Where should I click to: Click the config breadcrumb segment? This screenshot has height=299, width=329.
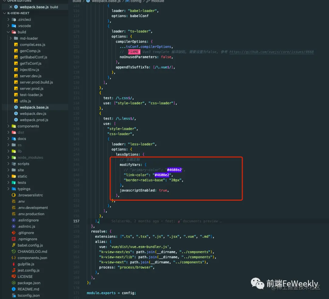(x=136, y=1)
